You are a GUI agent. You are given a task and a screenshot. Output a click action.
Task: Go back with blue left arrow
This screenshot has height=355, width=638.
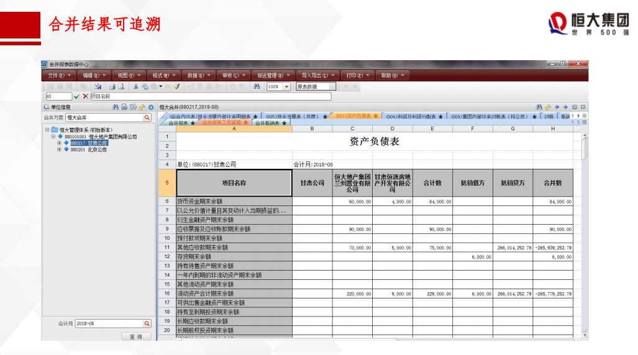[x=557, y=107]
